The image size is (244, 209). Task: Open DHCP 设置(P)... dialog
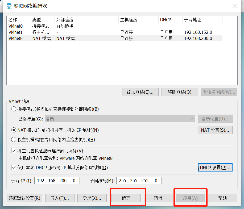[x=215, y=167]
